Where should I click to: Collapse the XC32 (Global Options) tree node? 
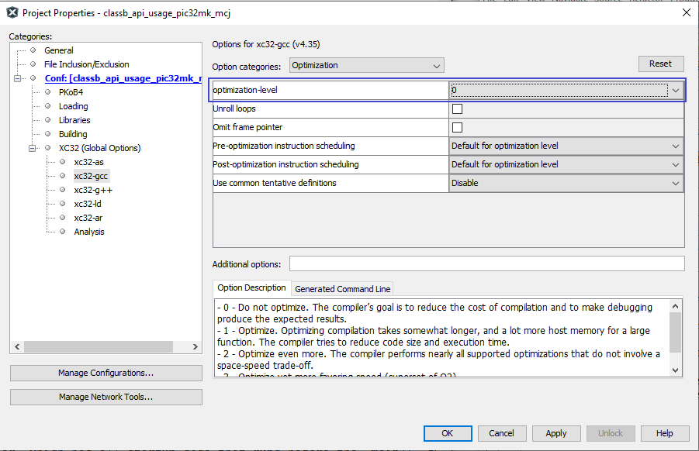[33, 148]
